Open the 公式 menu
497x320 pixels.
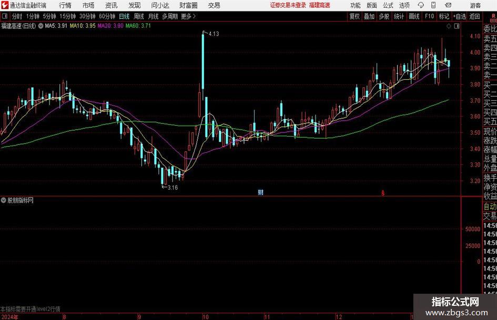[x=388, y=5]
